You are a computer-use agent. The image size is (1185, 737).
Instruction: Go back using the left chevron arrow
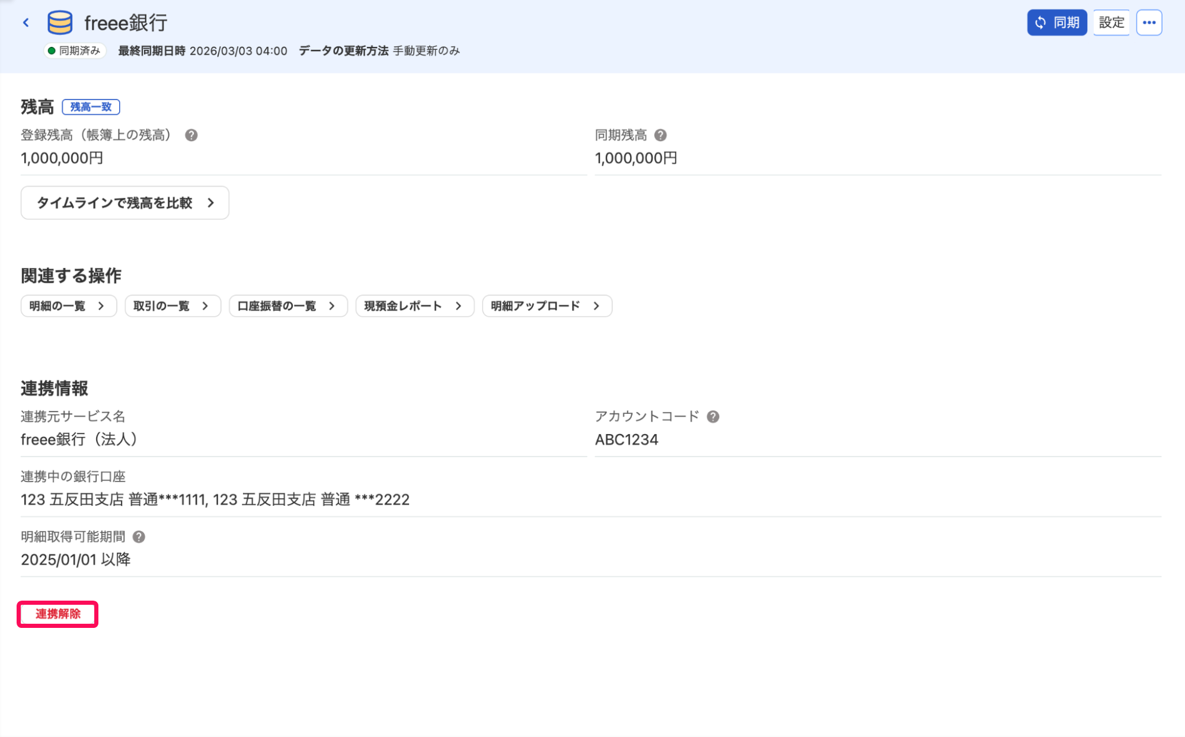point(26,23)
